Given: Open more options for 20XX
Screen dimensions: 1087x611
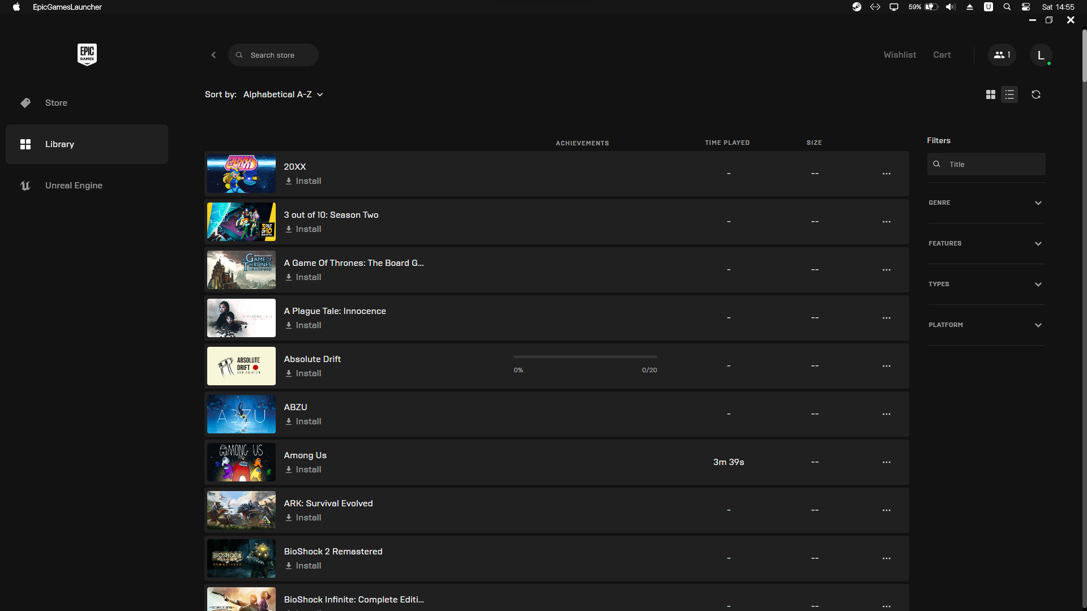Looking at the screenshot, I should point(886,174).
